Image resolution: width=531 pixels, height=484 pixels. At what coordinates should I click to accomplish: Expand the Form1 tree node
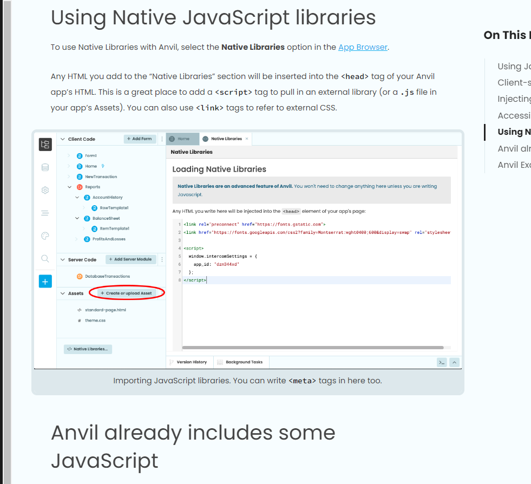pyautogui.click(x=69, y=156)
